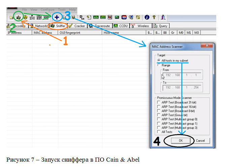Start the sniffer using the network card icon
The image size is (225, 167).
[18, 17]
